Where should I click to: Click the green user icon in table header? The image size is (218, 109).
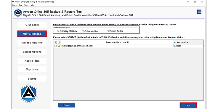(x=59, y=42)
